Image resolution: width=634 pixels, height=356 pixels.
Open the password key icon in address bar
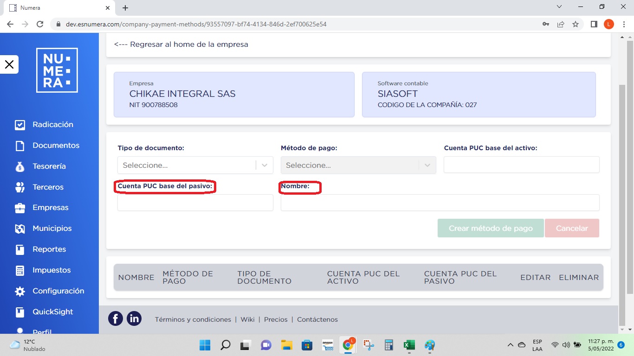click(x=546, y=24)
